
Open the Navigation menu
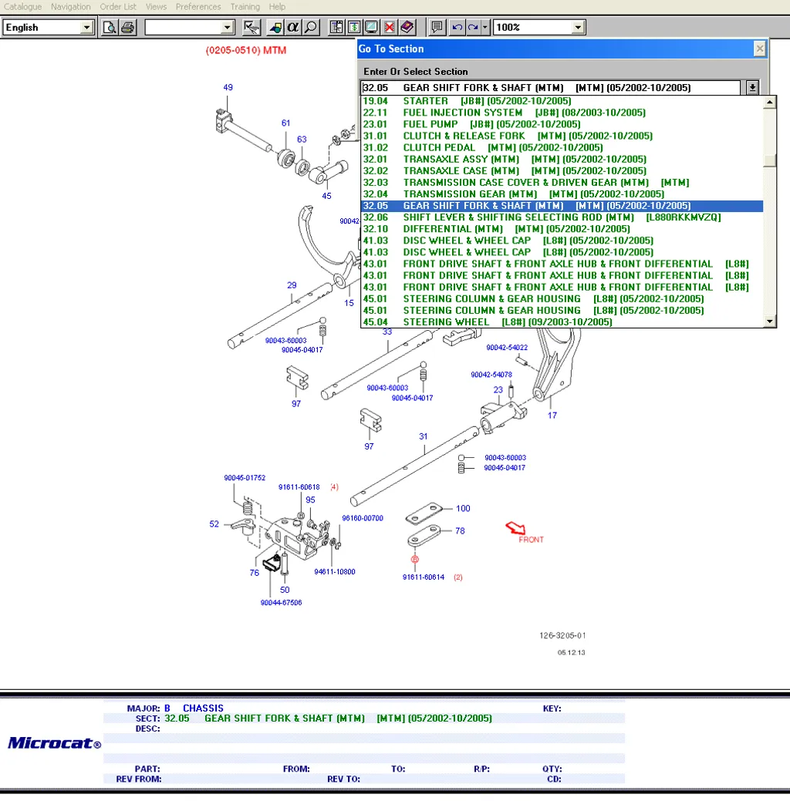[x=70, y=7]
